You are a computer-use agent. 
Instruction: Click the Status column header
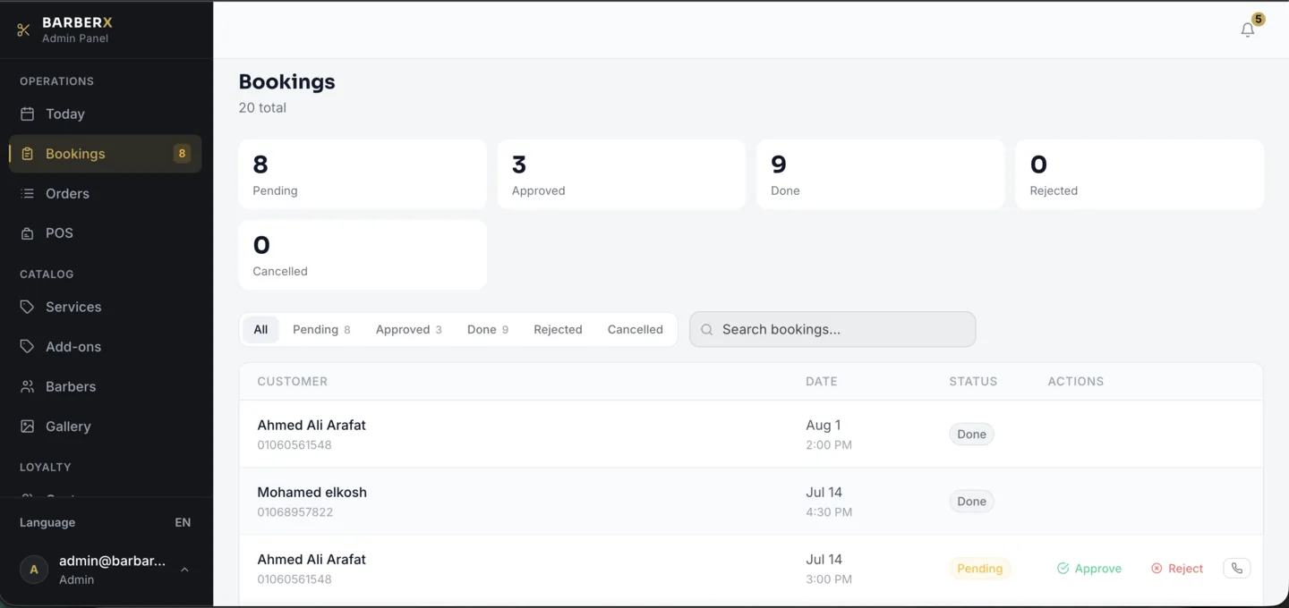click(x=973, y=381)
